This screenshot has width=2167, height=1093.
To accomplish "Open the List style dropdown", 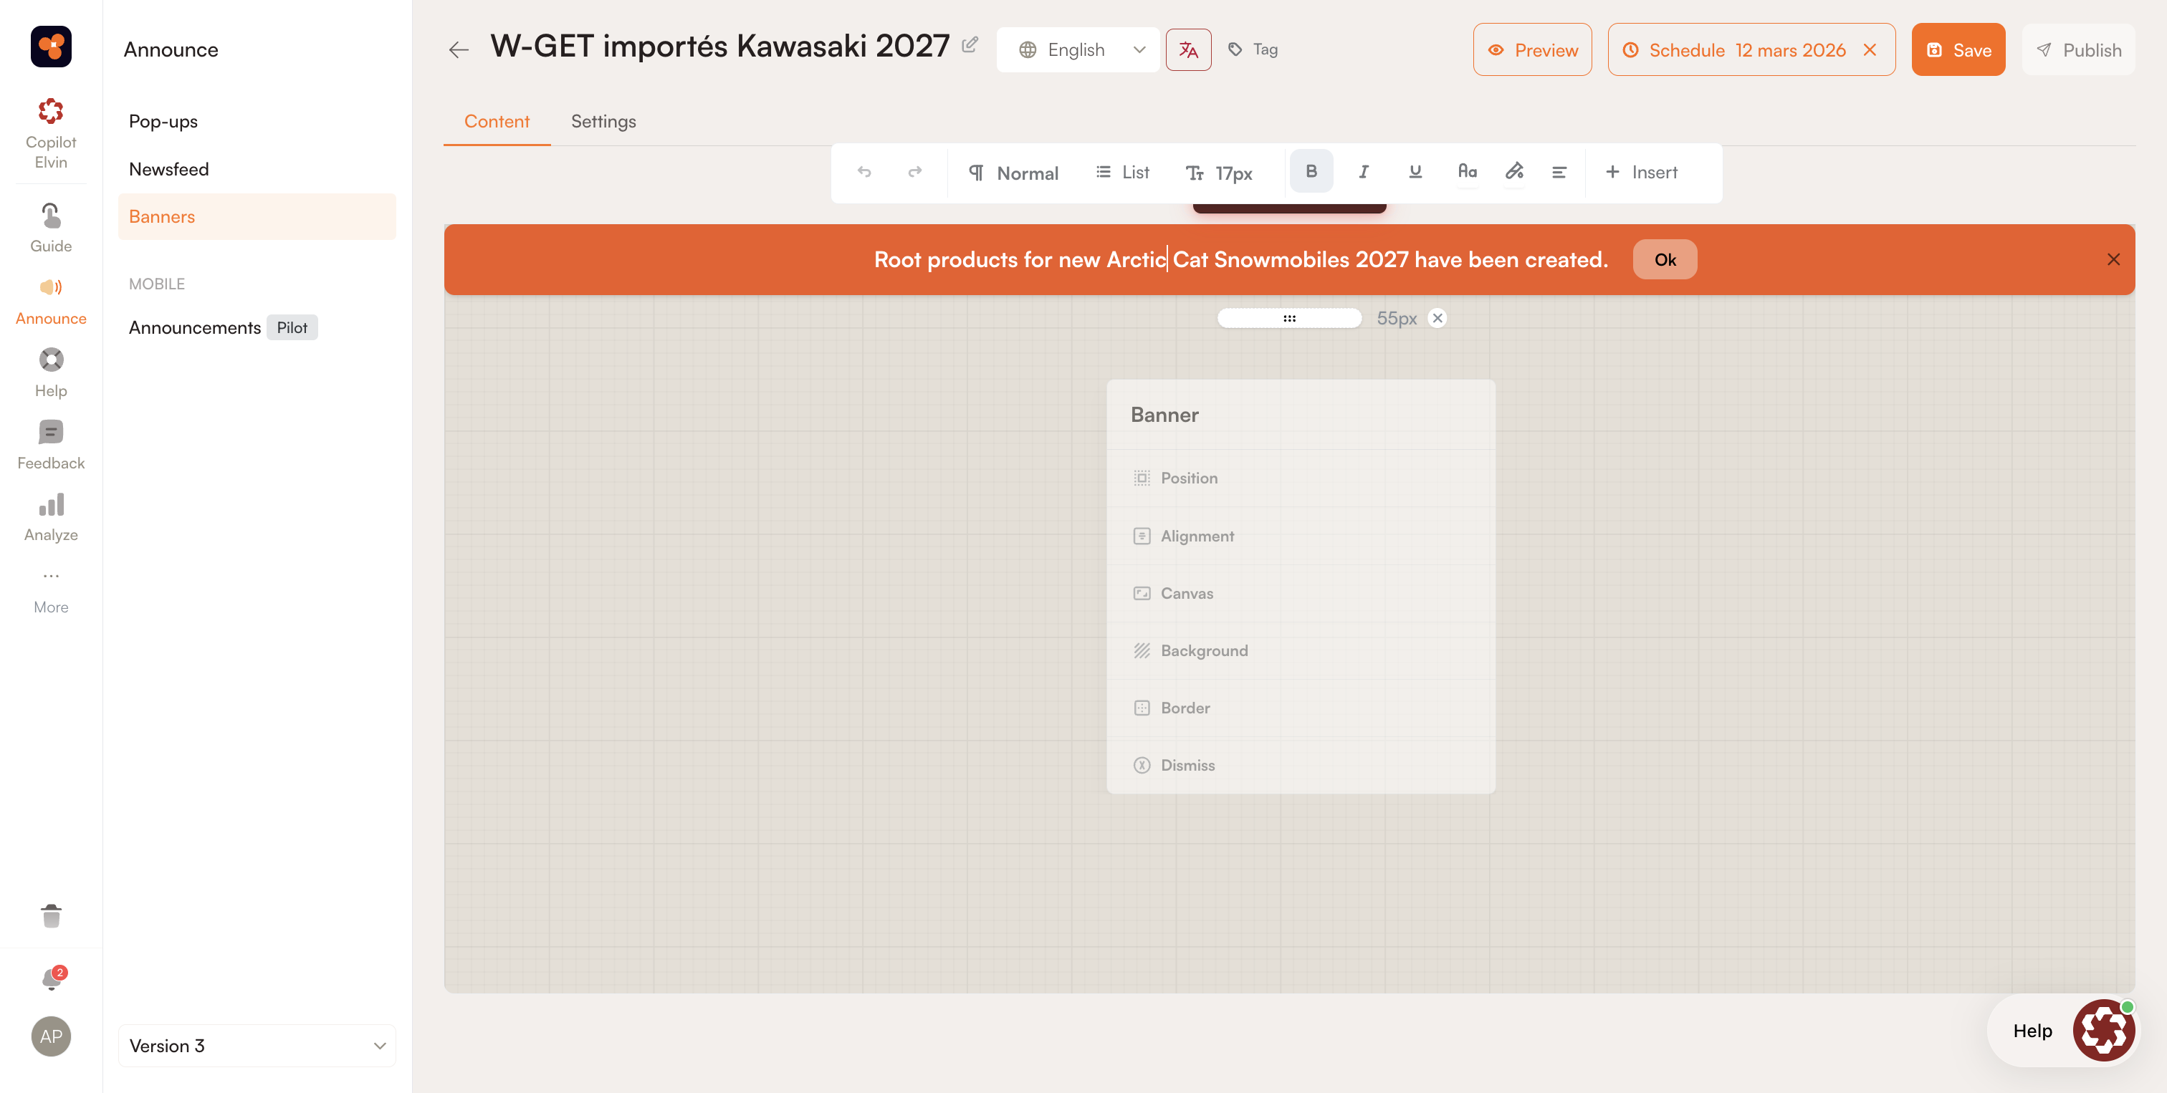I will click(1123, 171).
